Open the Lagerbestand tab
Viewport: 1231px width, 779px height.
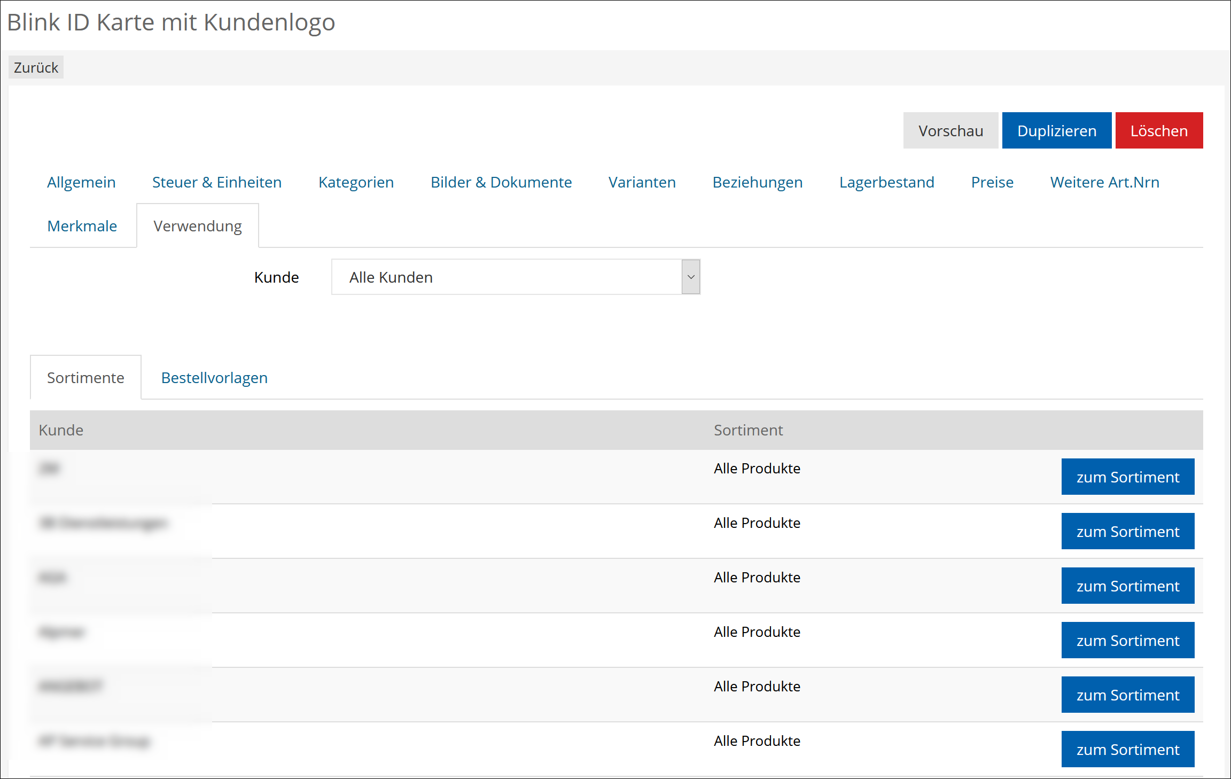point(886,182)
